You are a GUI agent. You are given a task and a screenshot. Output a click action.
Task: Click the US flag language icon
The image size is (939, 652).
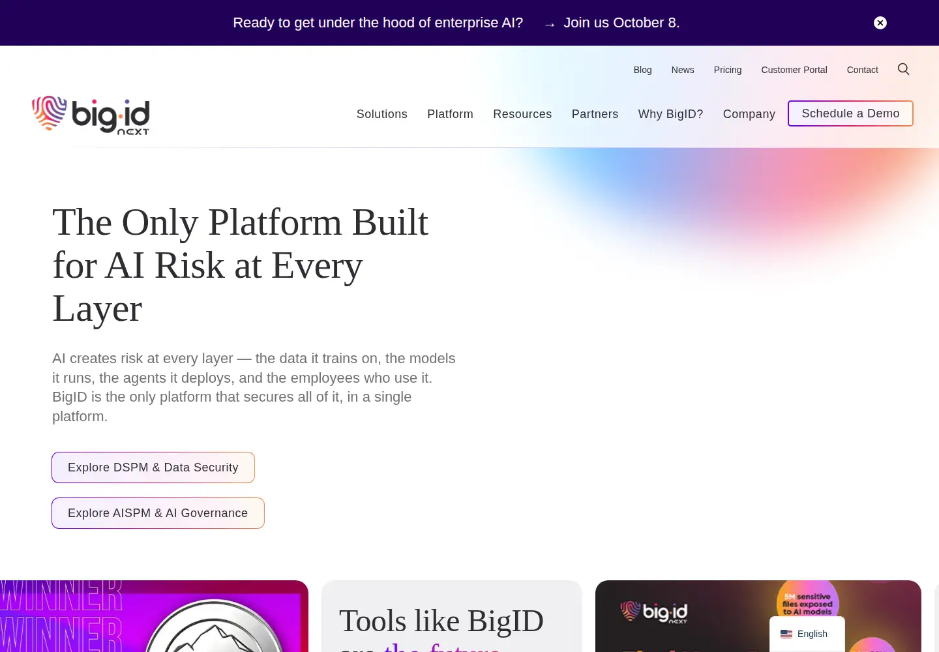tap(786, 634)
